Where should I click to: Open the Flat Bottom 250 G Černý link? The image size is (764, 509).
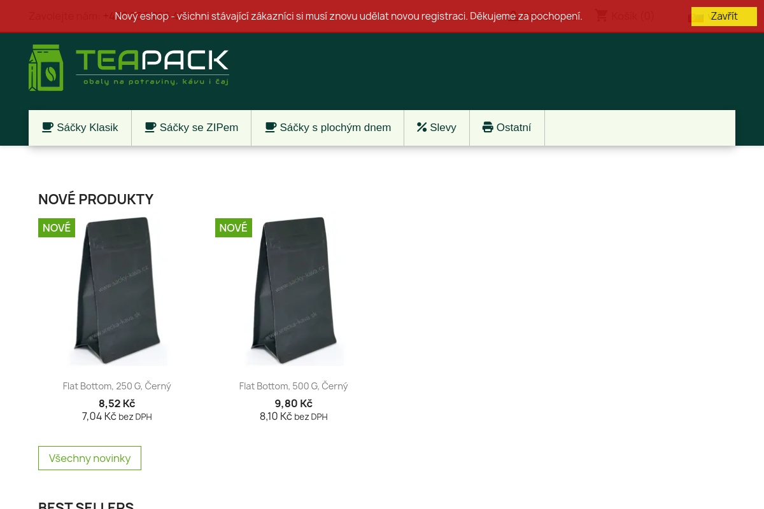(117, 386)
